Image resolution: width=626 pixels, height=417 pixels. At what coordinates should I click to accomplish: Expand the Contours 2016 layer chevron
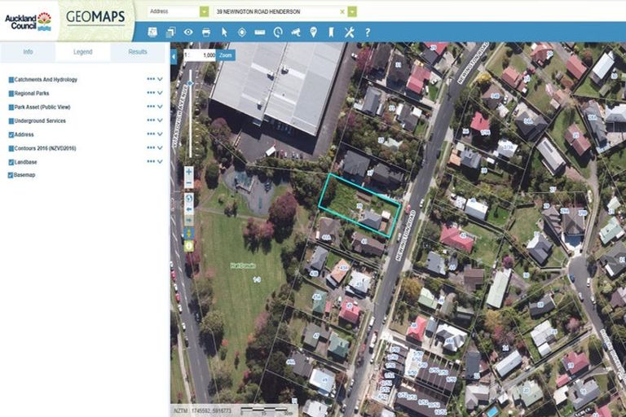click(x=160, y=148)
